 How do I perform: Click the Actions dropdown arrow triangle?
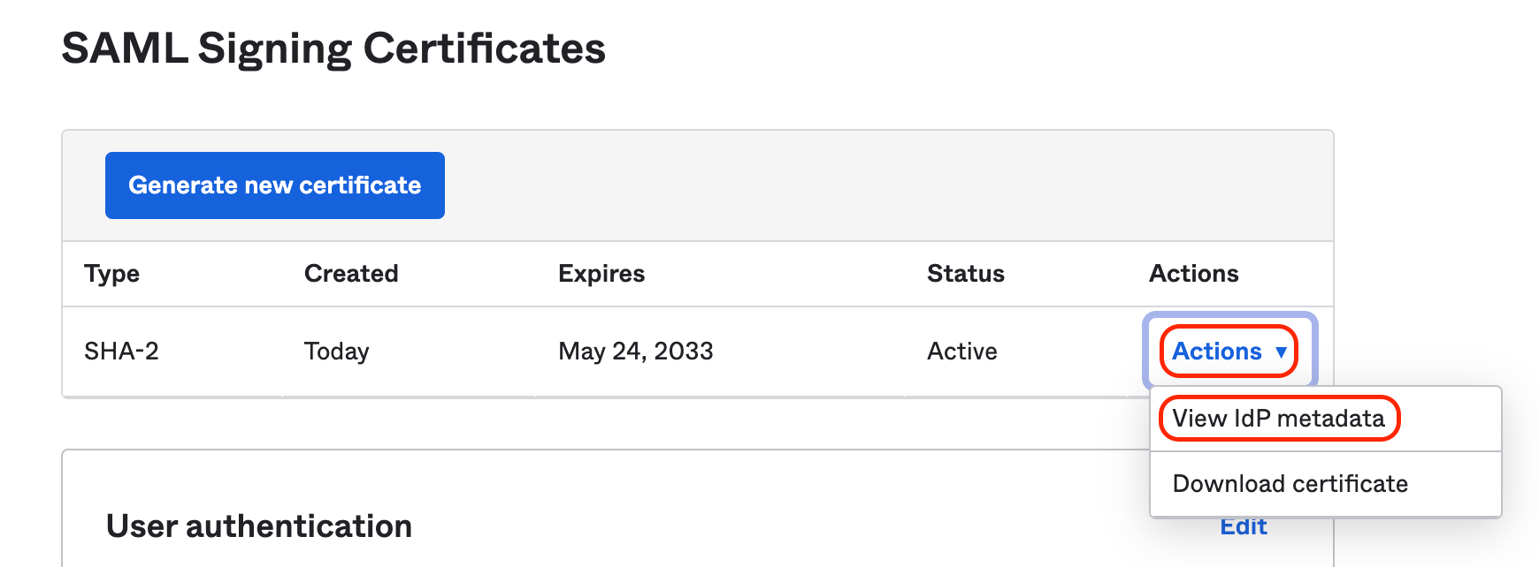[1281, 352]
